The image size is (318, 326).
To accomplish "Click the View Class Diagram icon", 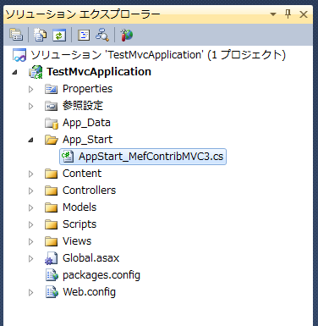I will [x=102, y=35].
